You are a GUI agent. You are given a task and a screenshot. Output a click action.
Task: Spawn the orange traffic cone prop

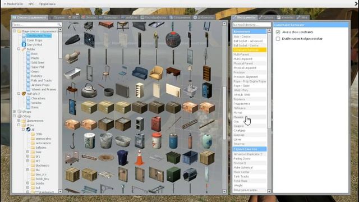(x=140, y=158)
